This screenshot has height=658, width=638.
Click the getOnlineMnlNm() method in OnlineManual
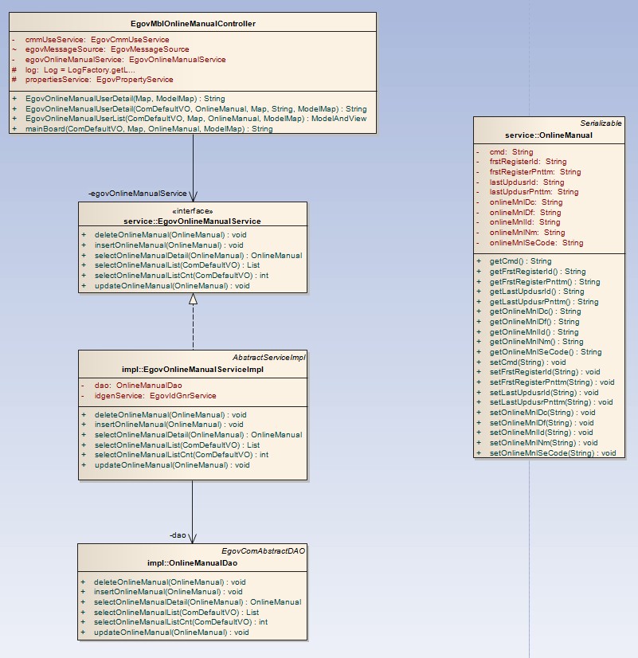pyautogui.click(x=535, y=342)
